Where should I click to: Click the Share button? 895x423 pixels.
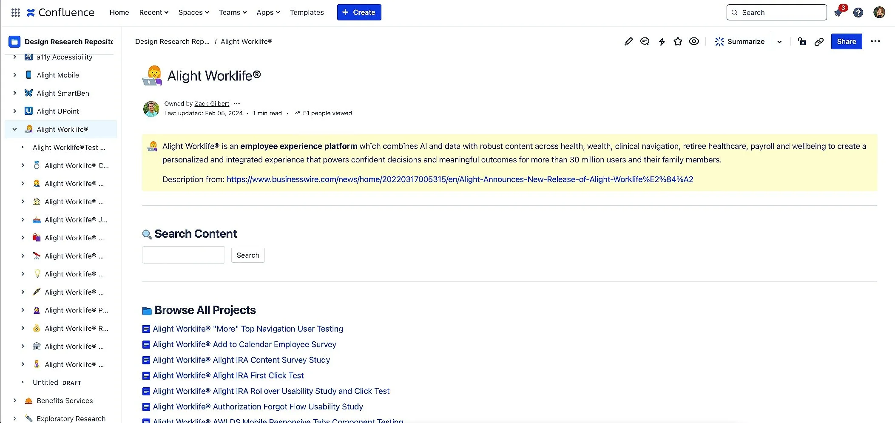point(847,41)
